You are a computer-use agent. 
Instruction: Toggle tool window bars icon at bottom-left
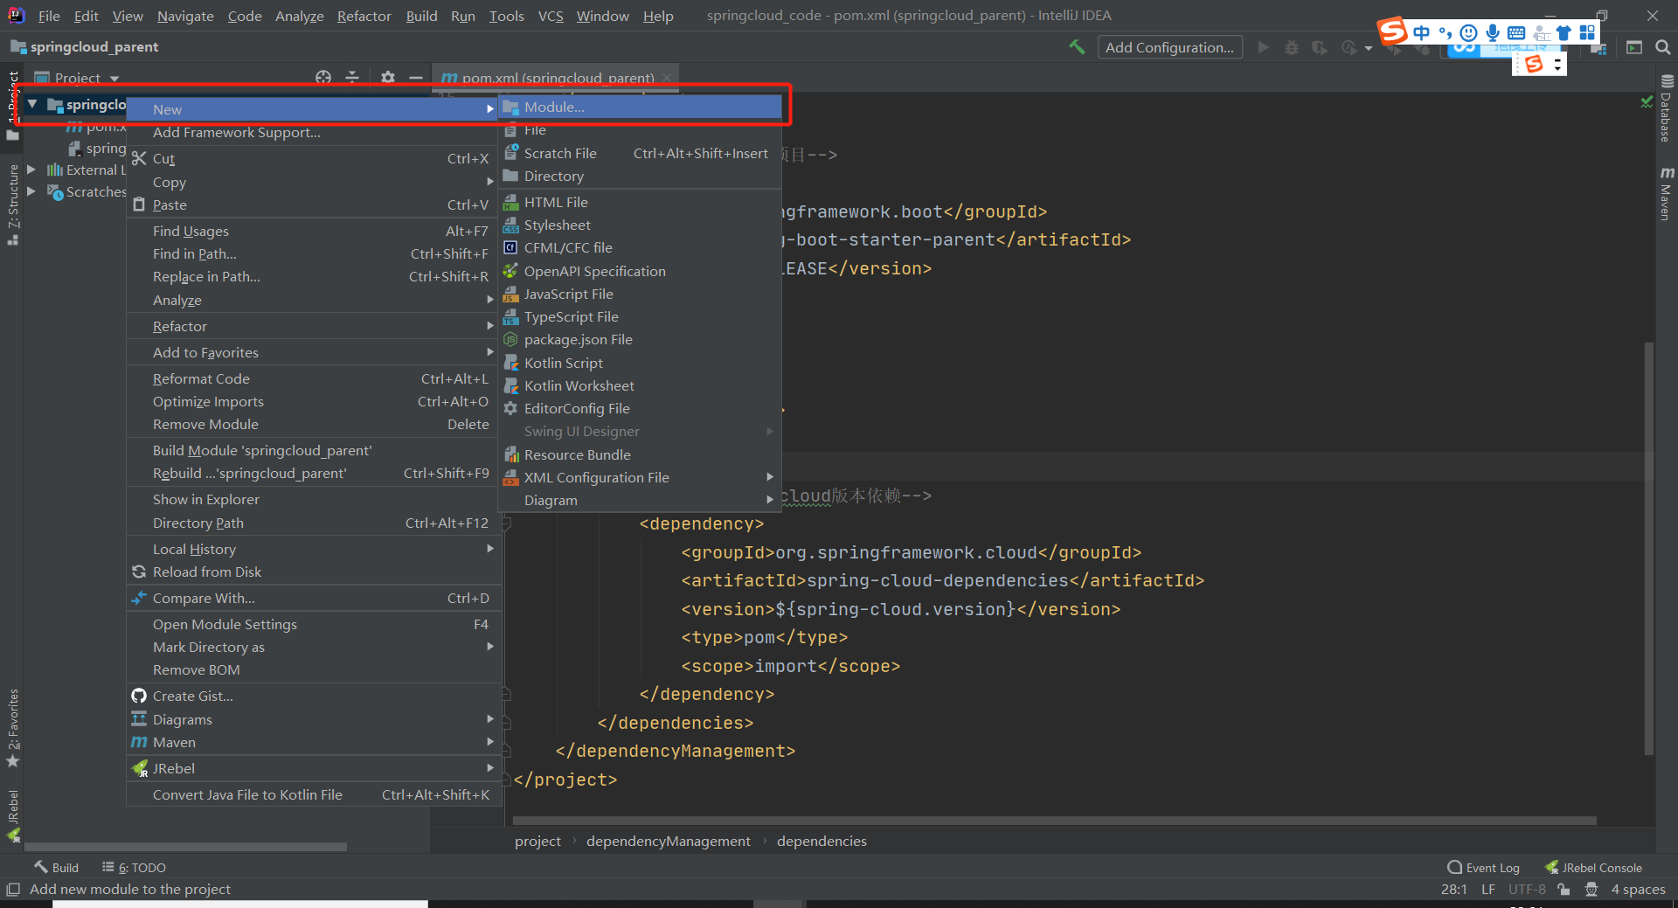point(12,889)
